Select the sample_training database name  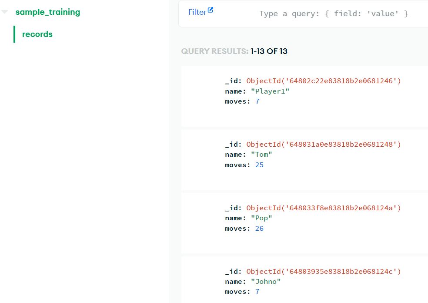[x=47, y=12]
